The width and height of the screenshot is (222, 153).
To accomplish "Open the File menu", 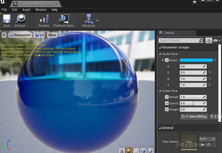I will click(x=4, y=10).
